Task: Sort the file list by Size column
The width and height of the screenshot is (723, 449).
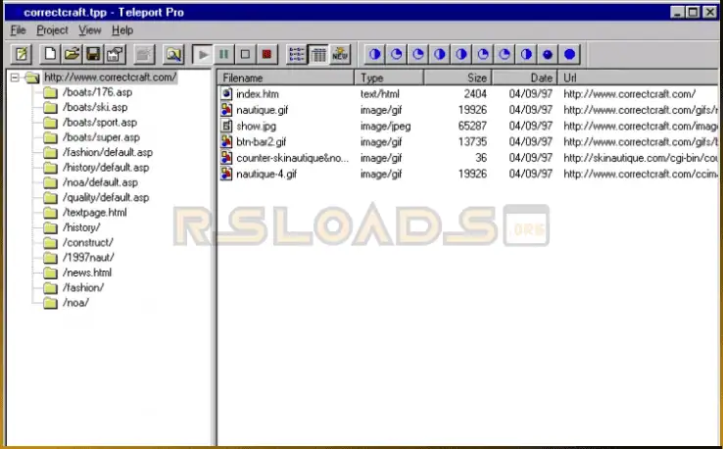Action: click(x=458, y=77)
